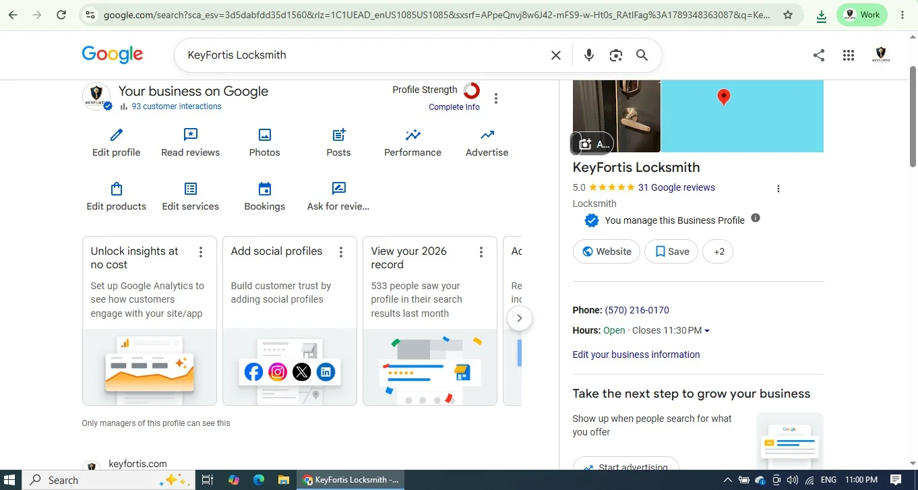
Task: Bookmark this page with the star icon
Action: coord(788,15)
